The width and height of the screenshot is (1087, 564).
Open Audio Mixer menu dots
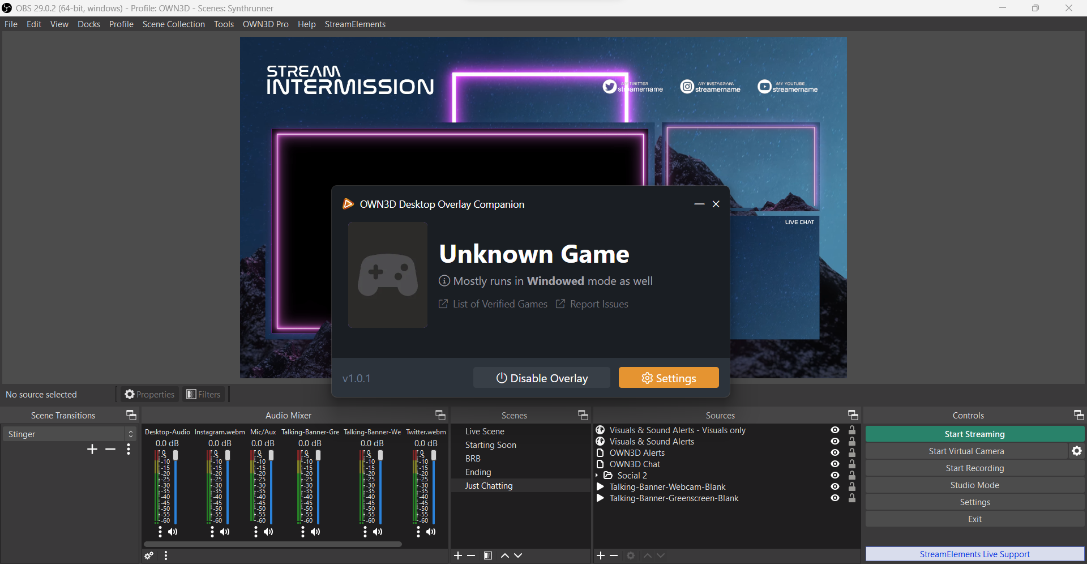tap(166, 556)
